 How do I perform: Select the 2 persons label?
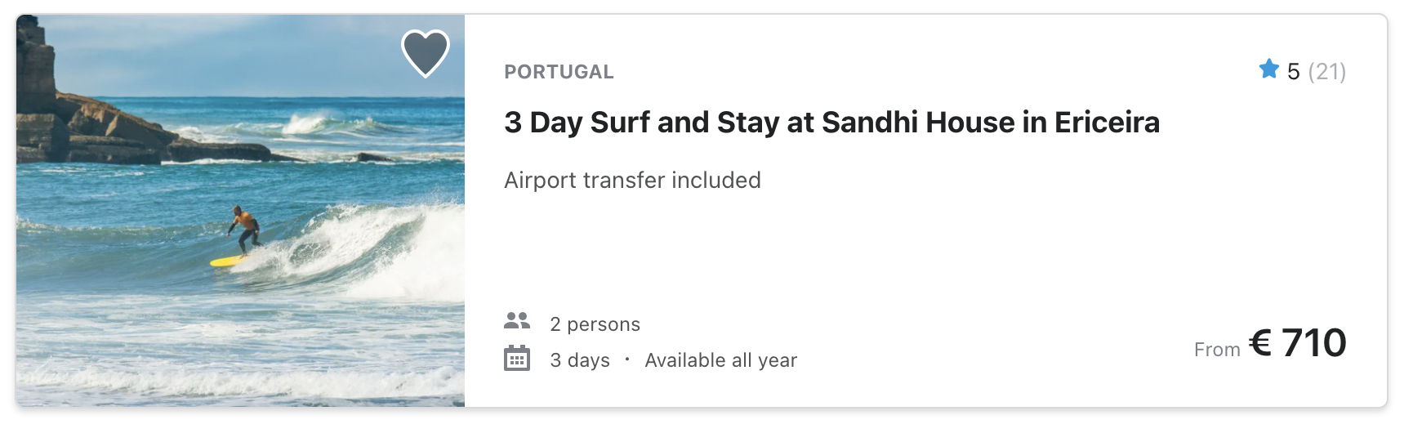pos(595,324)
